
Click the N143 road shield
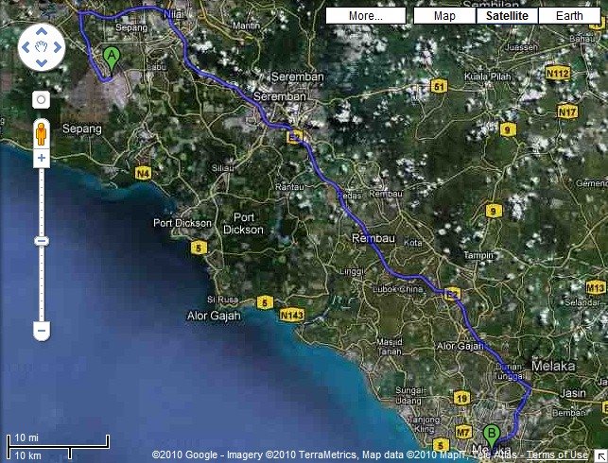[x=292, y=315]
